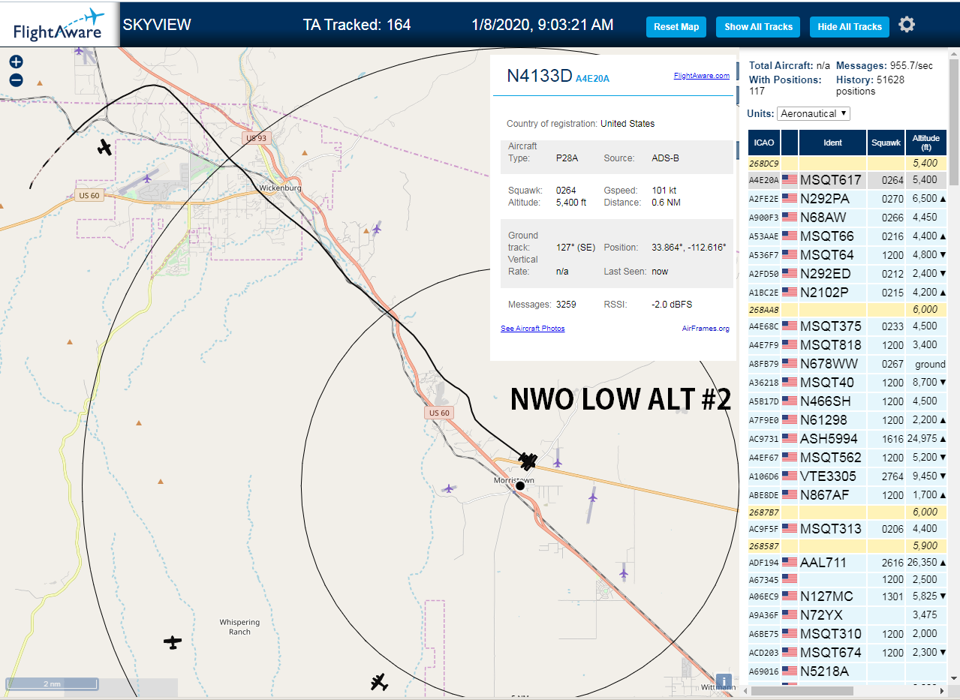Image resolution: width=960 pixels, height=700 pixels.
Task: Select the N292PA aircraft row
Action: coord(847,199)
